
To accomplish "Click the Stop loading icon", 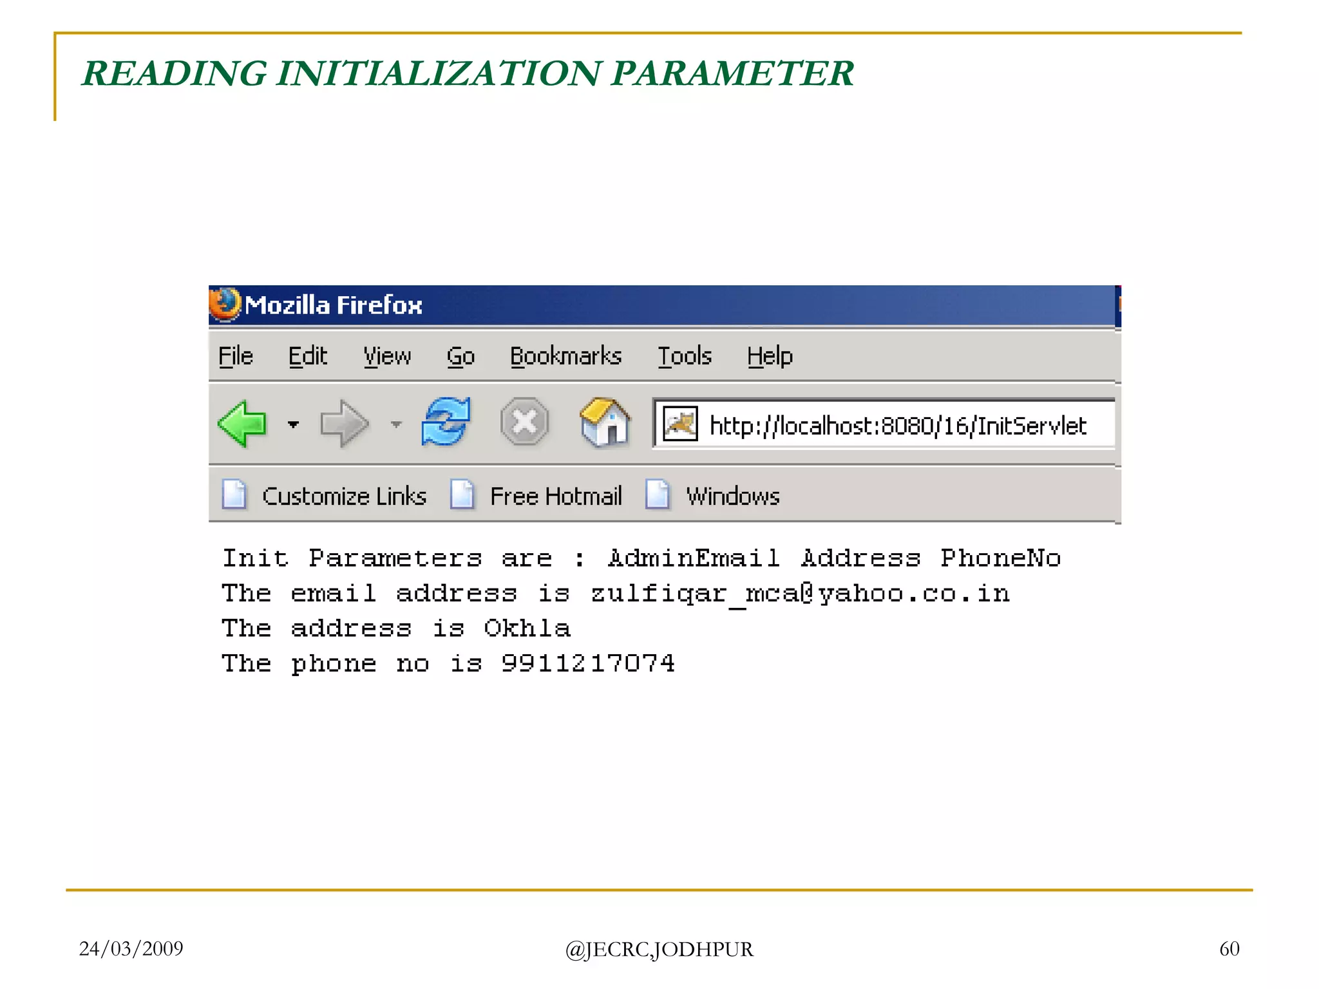I will [524, 422].
